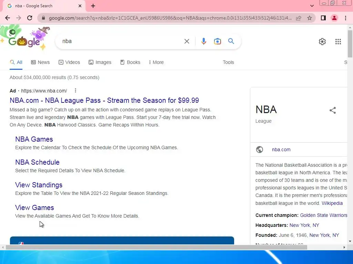Screen dimensions: 353x264
Task: Open the Wikipedia source link
Action: [332, 203]
